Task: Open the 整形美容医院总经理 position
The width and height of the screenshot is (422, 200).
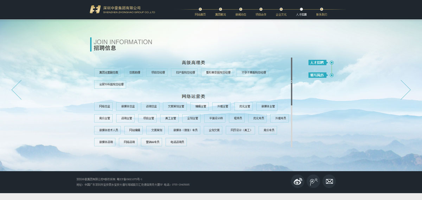Action: 218,72
